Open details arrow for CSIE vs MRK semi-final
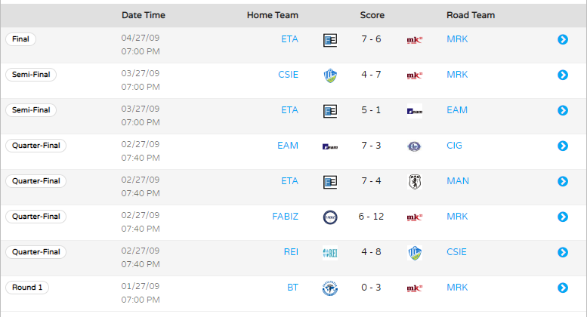 coord(563,75)
